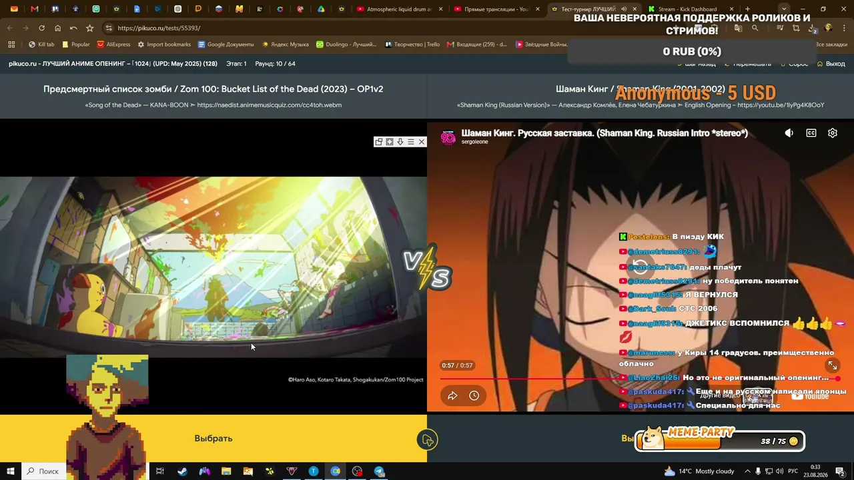Mute the Тест-турнир tab audio icon

pos(623,9)
